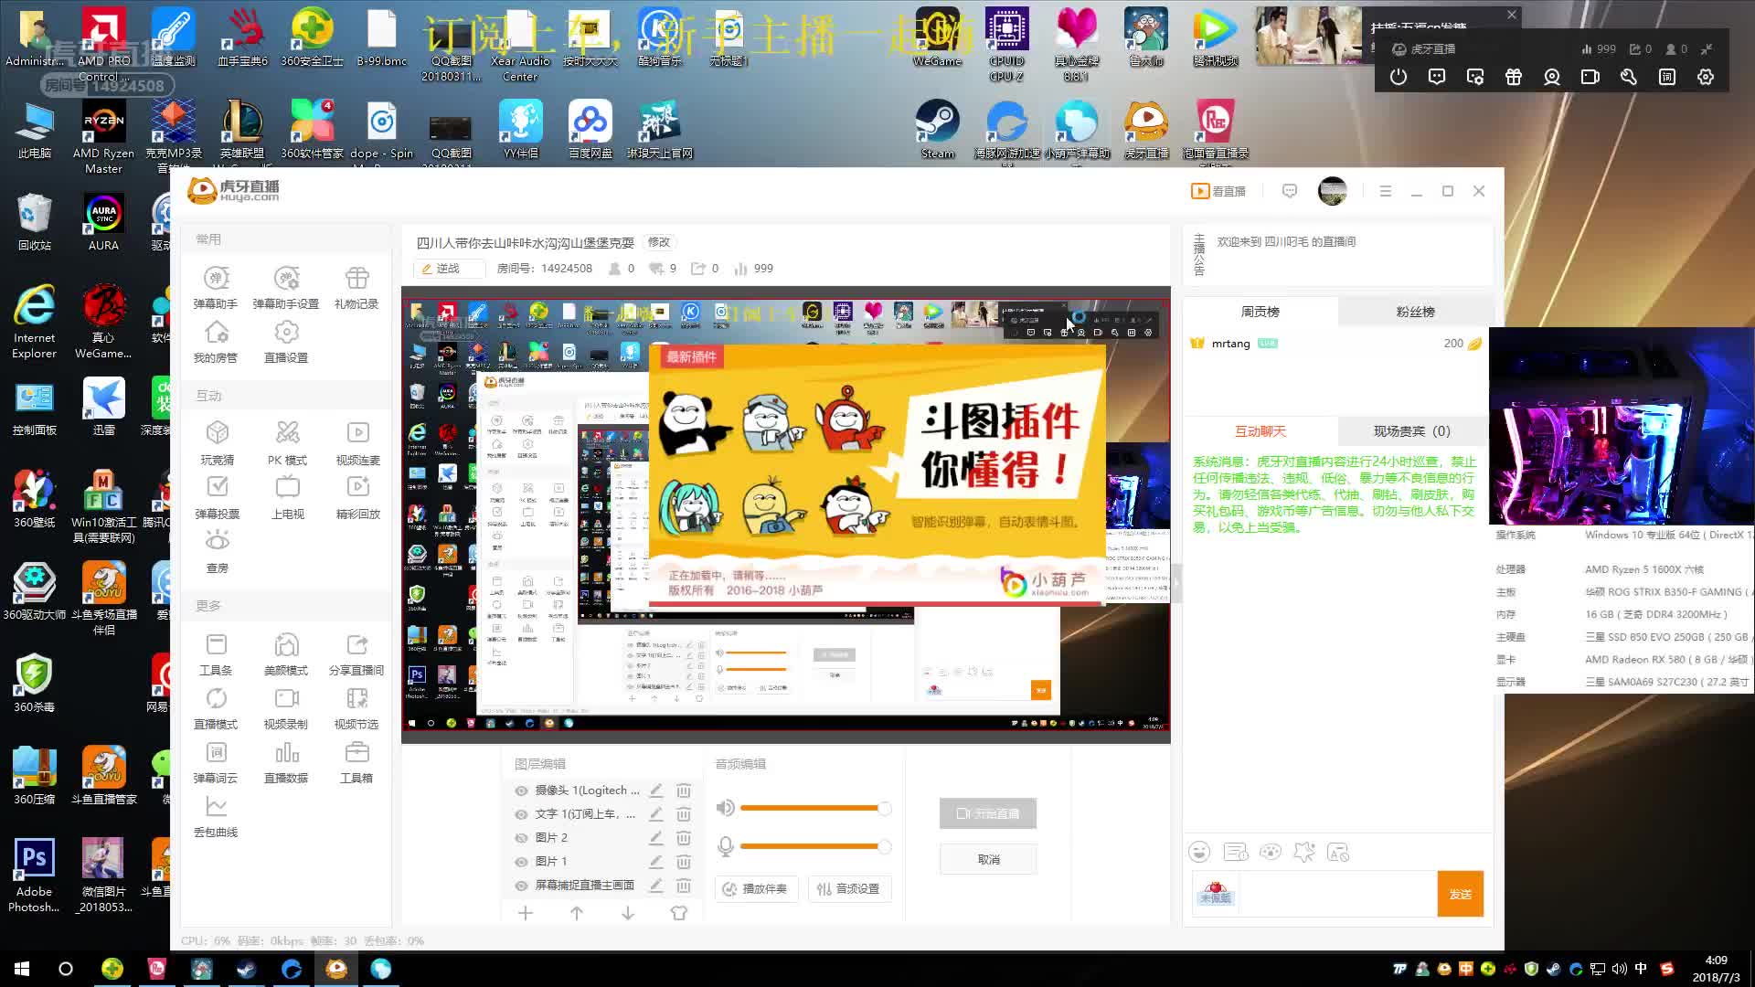Open 精彩回放 replay

click(x=357, y=497)
